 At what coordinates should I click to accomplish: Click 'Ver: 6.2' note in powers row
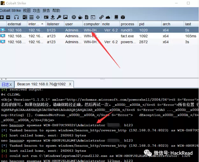click(111, 42)
